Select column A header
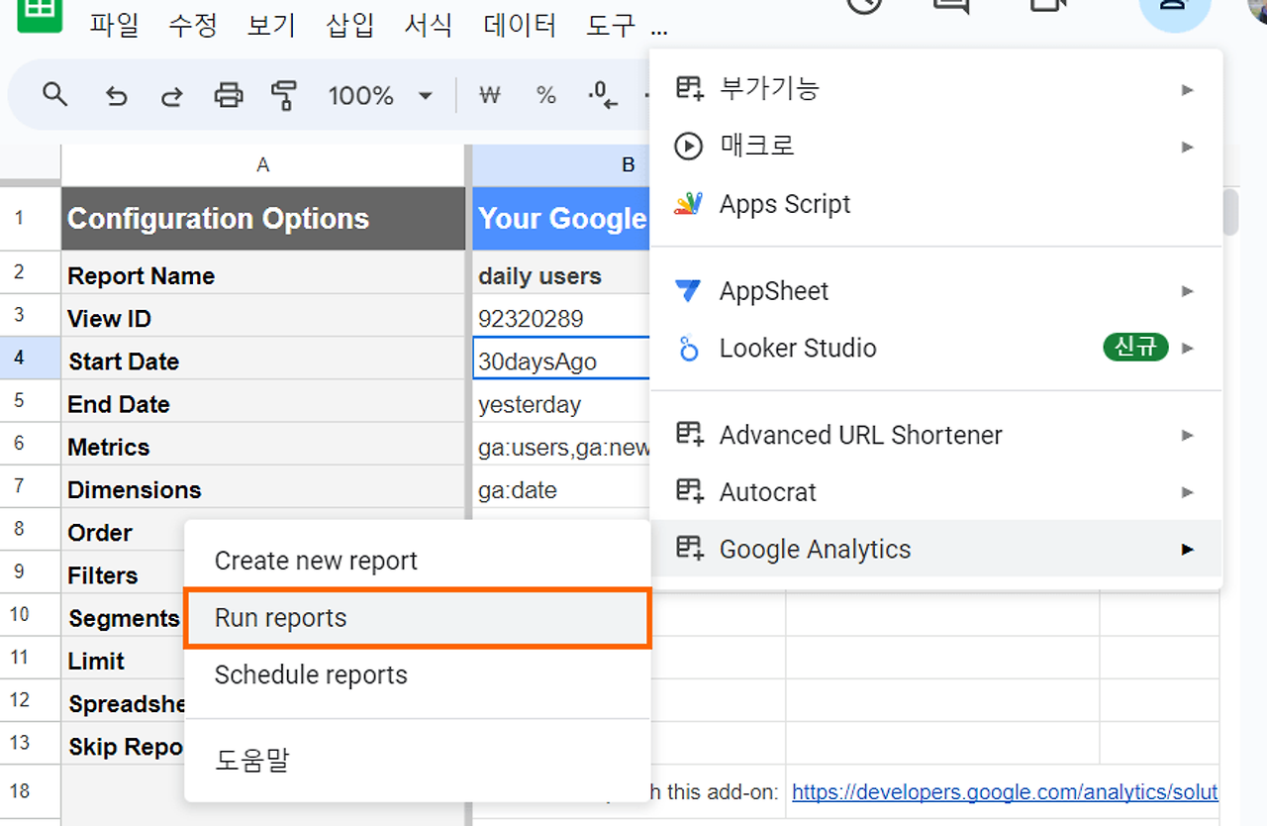Screen dimensions: 1267x826 tap(263, 165)
